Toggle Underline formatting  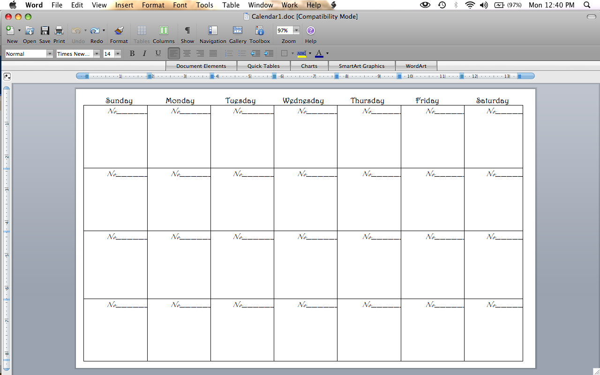158,53
